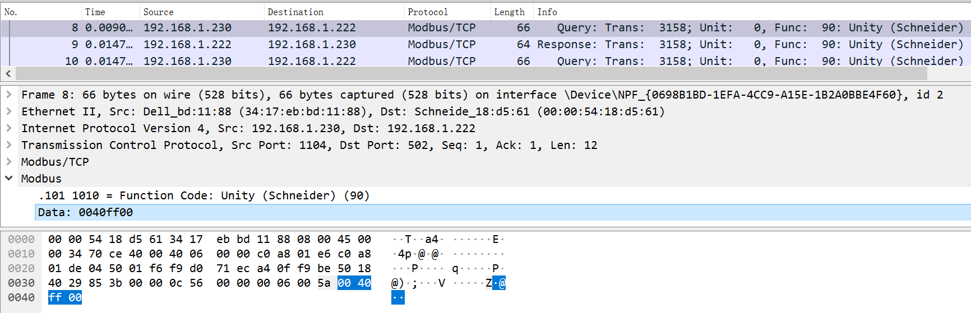
Task: Collapse the Modbus section
Action: coord(9,179)
